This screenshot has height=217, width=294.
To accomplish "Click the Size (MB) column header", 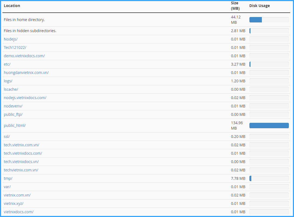I will pos(235,6).
